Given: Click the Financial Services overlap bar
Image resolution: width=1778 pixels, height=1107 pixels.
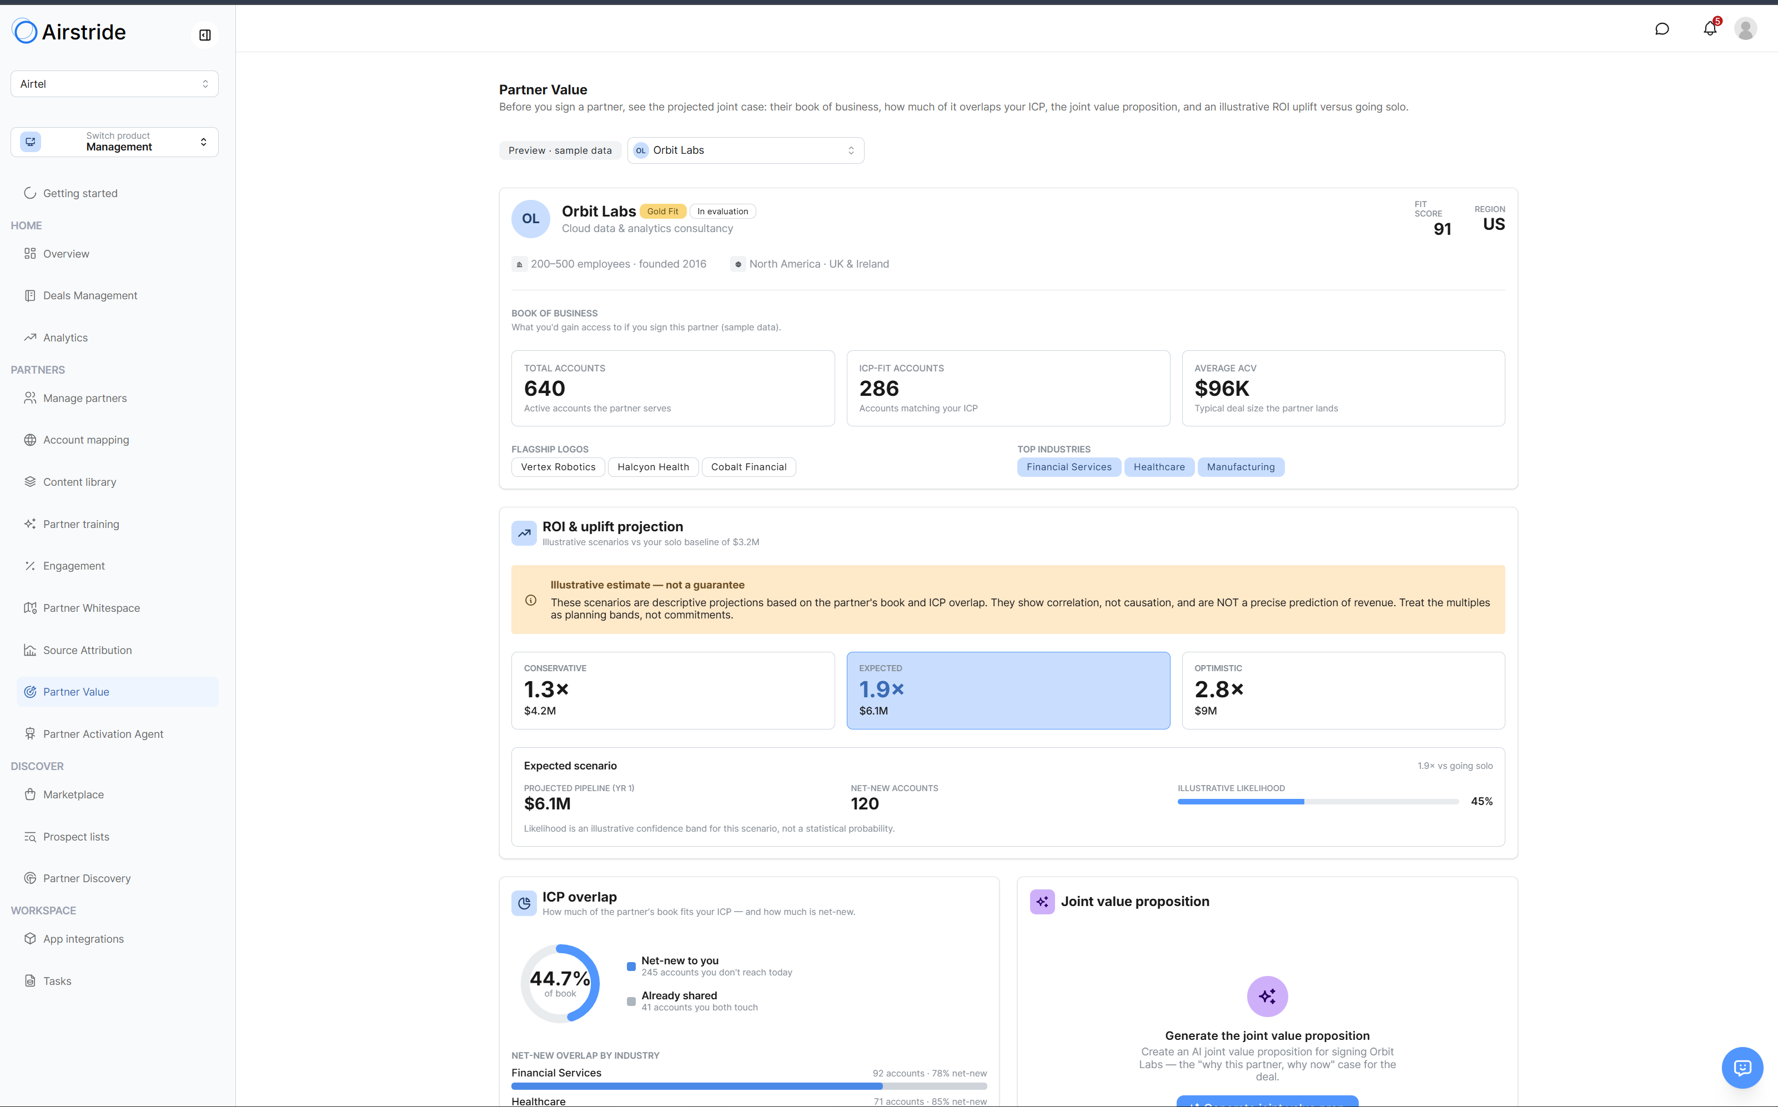Looking at the screenshot, I should click(749, 1086).
